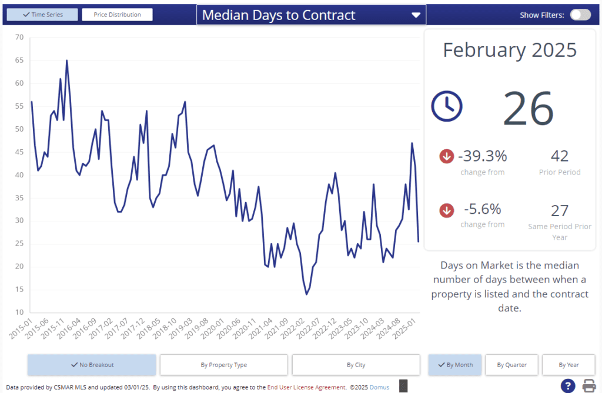Click the help question mark icon
The width and height of the screenshot is (602, 393).
[x=567, y=386]
